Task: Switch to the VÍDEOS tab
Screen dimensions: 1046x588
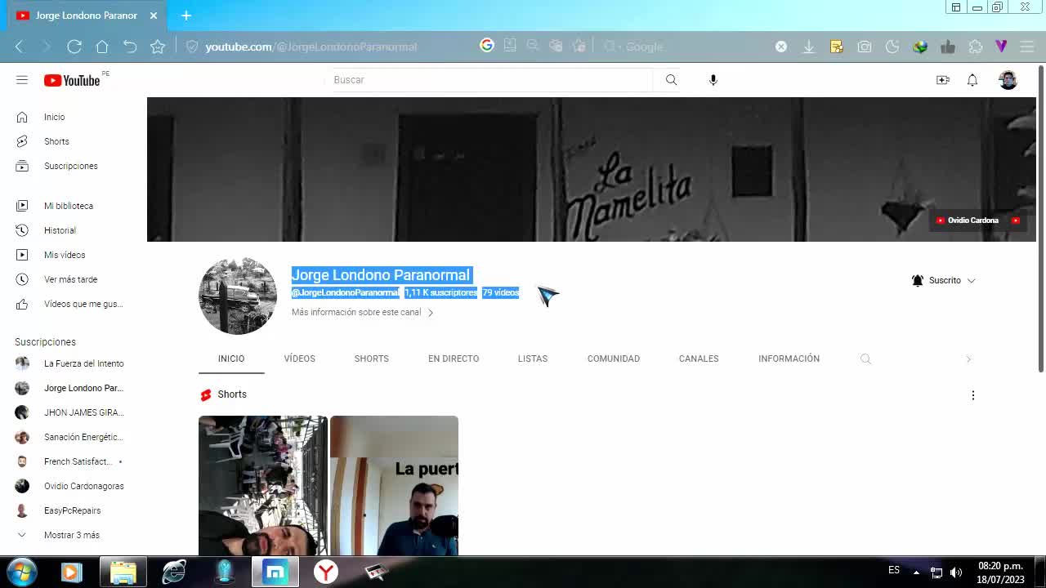Action: (300, 359)
